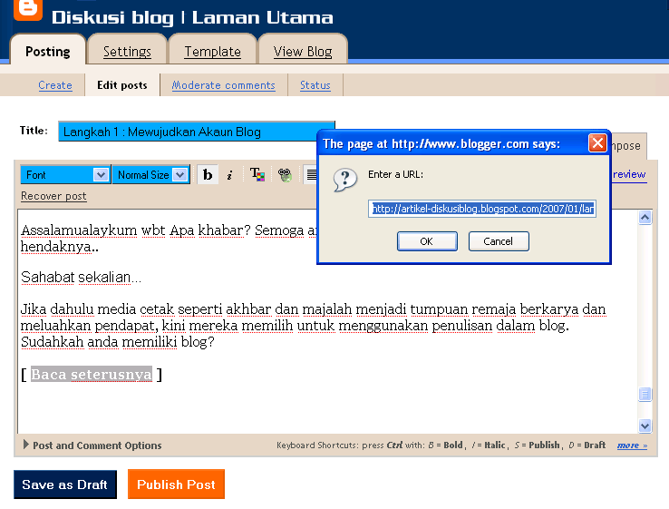Screen dimensions: 669x509
Task: Open the text color picker icon
Action: (257, 174)
